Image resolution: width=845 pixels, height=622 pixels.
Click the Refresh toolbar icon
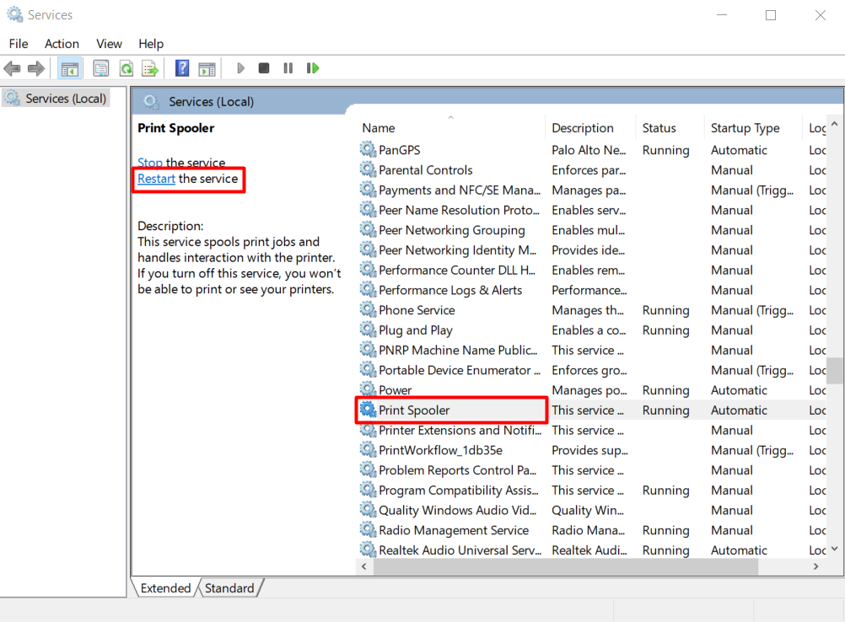[x=126, y=68]
